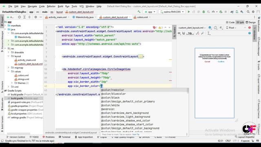Open Build Variants tool window
The height and width of the screenshot is (147, 261).
coord(2,124)
